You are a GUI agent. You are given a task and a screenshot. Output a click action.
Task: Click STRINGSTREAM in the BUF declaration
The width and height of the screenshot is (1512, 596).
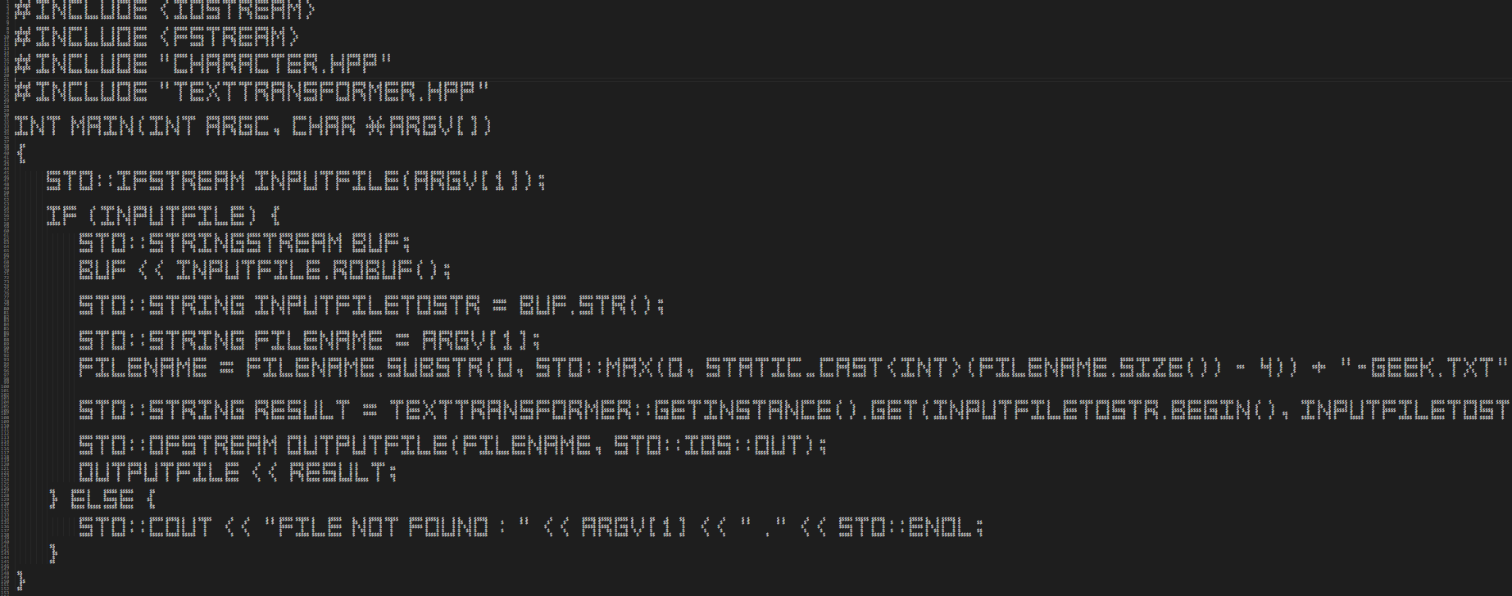(246, 243)
